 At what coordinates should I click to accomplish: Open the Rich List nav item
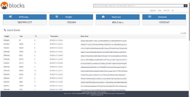[x=166, y=11]
